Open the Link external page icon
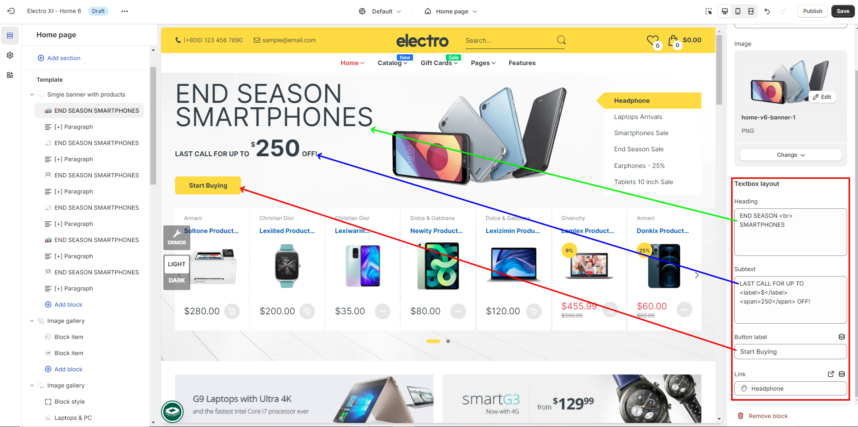 pos(831,374)
